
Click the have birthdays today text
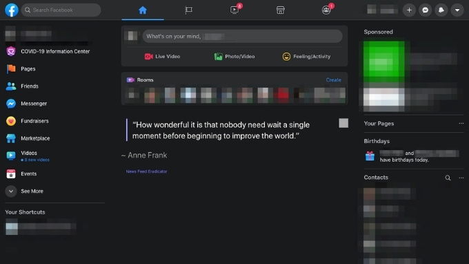404,160
